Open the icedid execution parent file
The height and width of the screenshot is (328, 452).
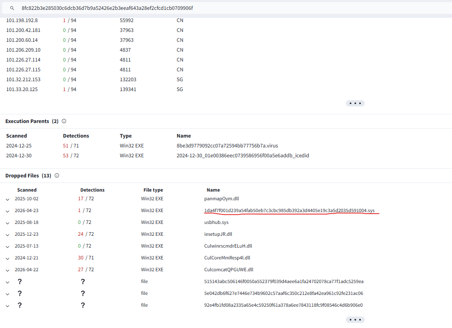click(x=242, y=156)
